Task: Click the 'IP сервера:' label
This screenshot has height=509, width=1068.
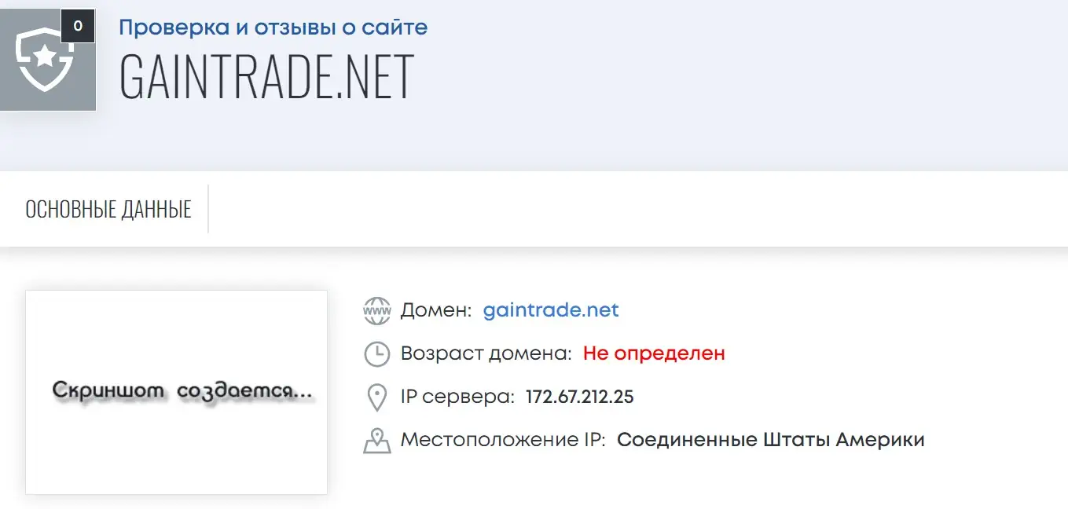Action: pyautogui.click(x=457, y=397)
